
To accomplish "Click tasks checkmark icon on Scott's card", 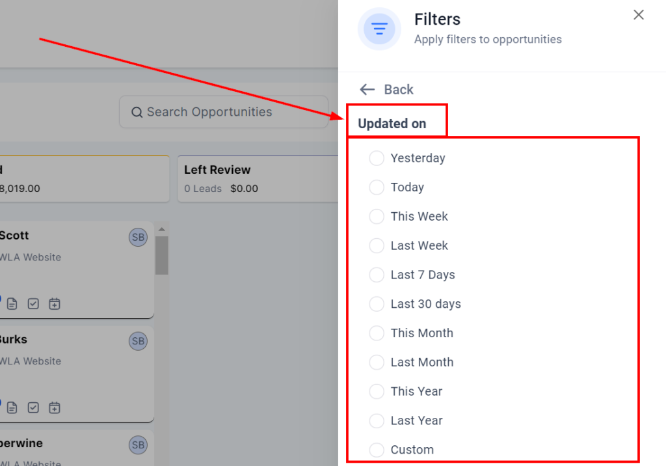I will click(x=33, y=304).
